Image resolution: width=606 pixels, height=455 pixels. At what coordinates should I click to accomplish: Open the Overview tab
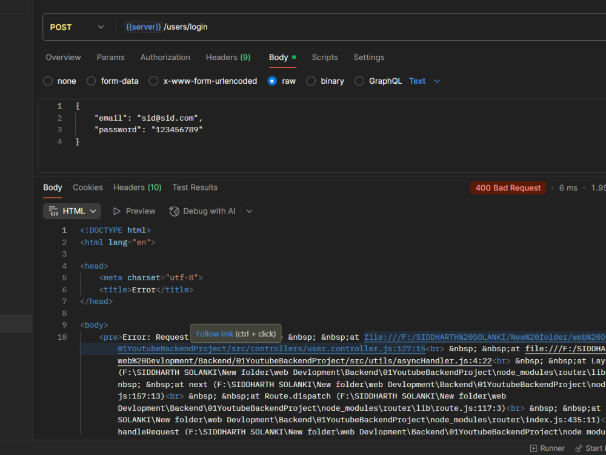[x=64, y=57]
